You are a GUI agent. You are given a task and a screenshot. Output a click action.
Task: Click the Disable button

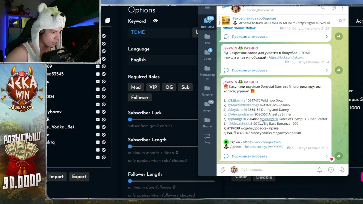264,177
